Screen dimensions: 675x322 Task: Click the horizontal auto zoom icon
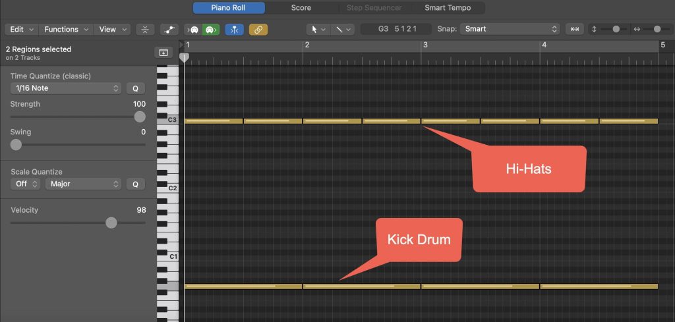point(575,29)
